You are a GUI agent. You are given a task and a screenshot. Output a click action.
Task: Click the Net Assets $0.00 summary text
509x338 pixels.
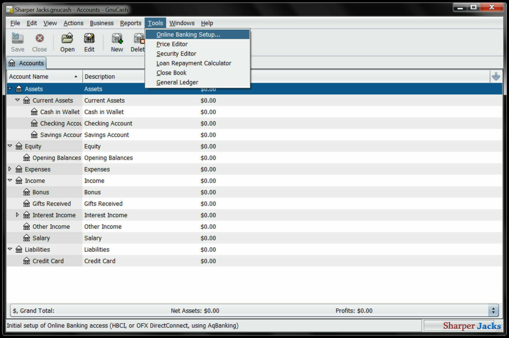[x=195, y=311]
